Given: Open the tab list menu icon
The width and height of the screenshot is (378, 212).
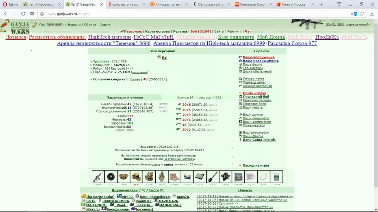Looking at the screenshot, I should (339, 4).
